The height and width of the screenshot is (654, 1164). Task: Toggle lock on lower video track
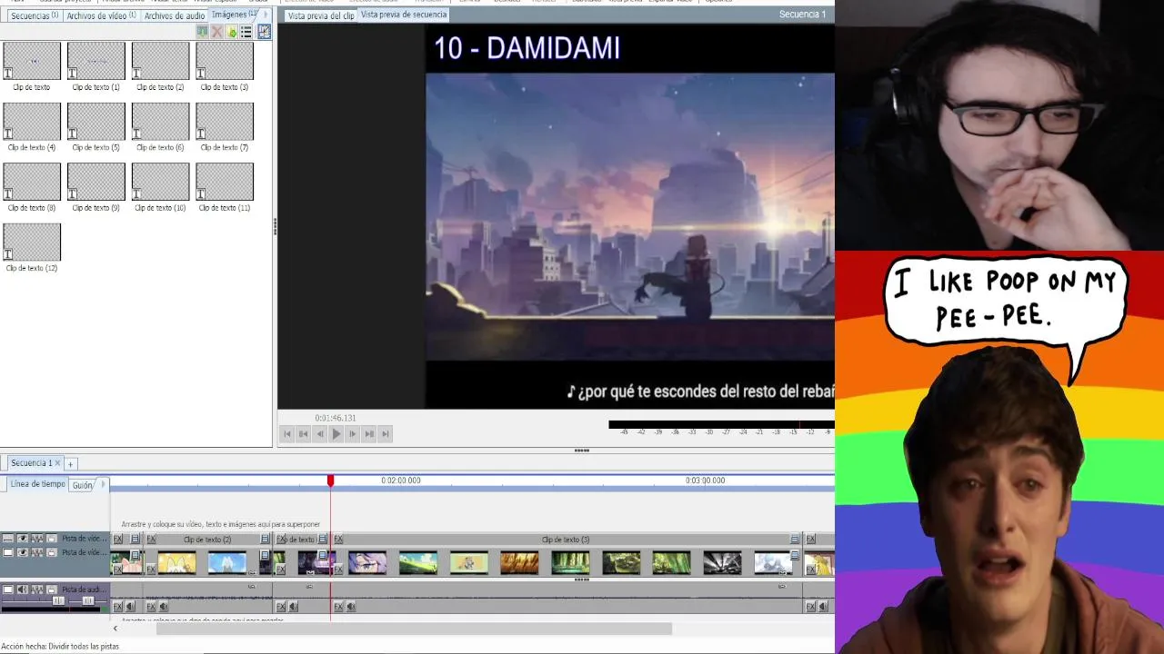click(x=52, y=552)
